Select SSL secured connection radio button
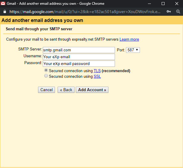Image resolution: width=183 pixels, height=168 pixels. tap(46, 76)
